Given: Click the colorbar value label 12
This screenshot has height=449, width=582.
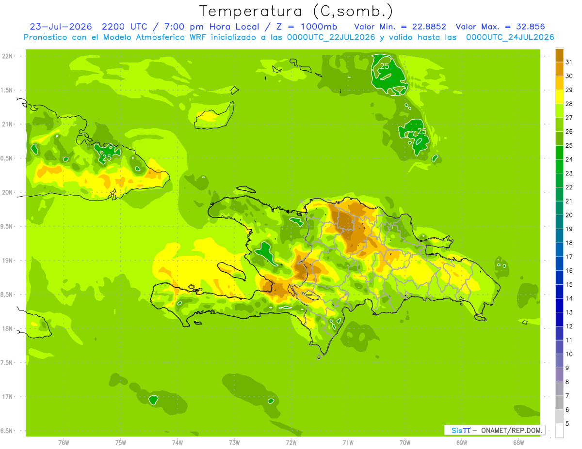Looking at the screenshot, I should pyautogui.click(x=569, y=326).
